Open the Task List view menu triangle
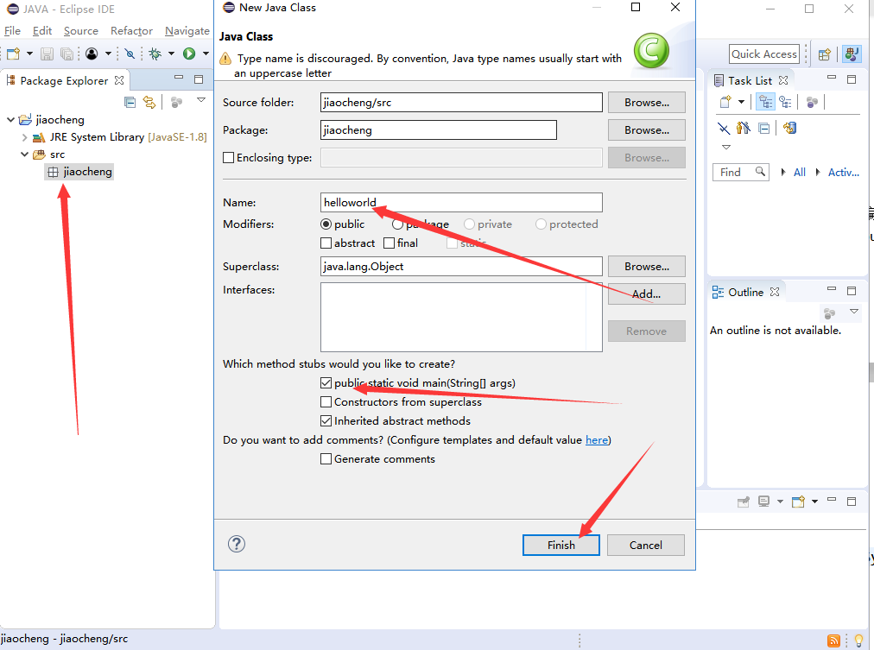Screen dimensions: 874x650 726,148
